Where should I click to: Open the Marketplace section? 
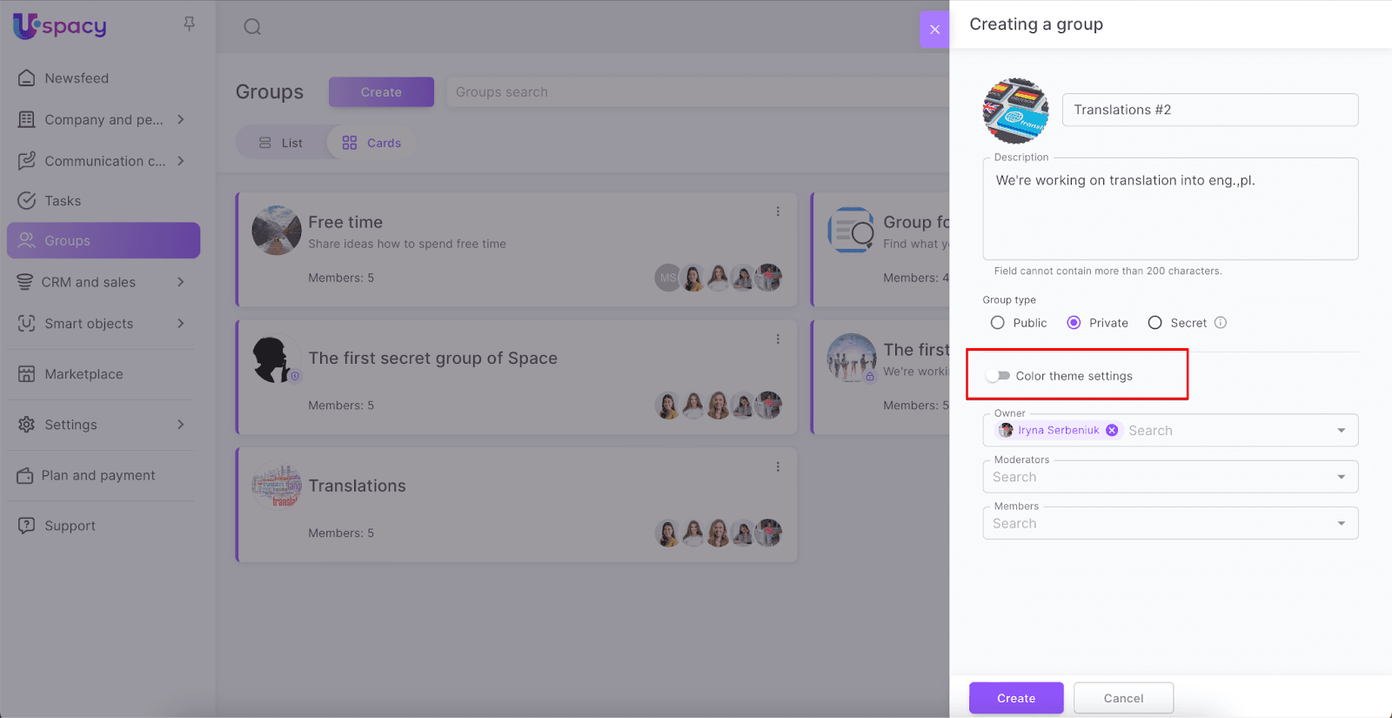84,374
